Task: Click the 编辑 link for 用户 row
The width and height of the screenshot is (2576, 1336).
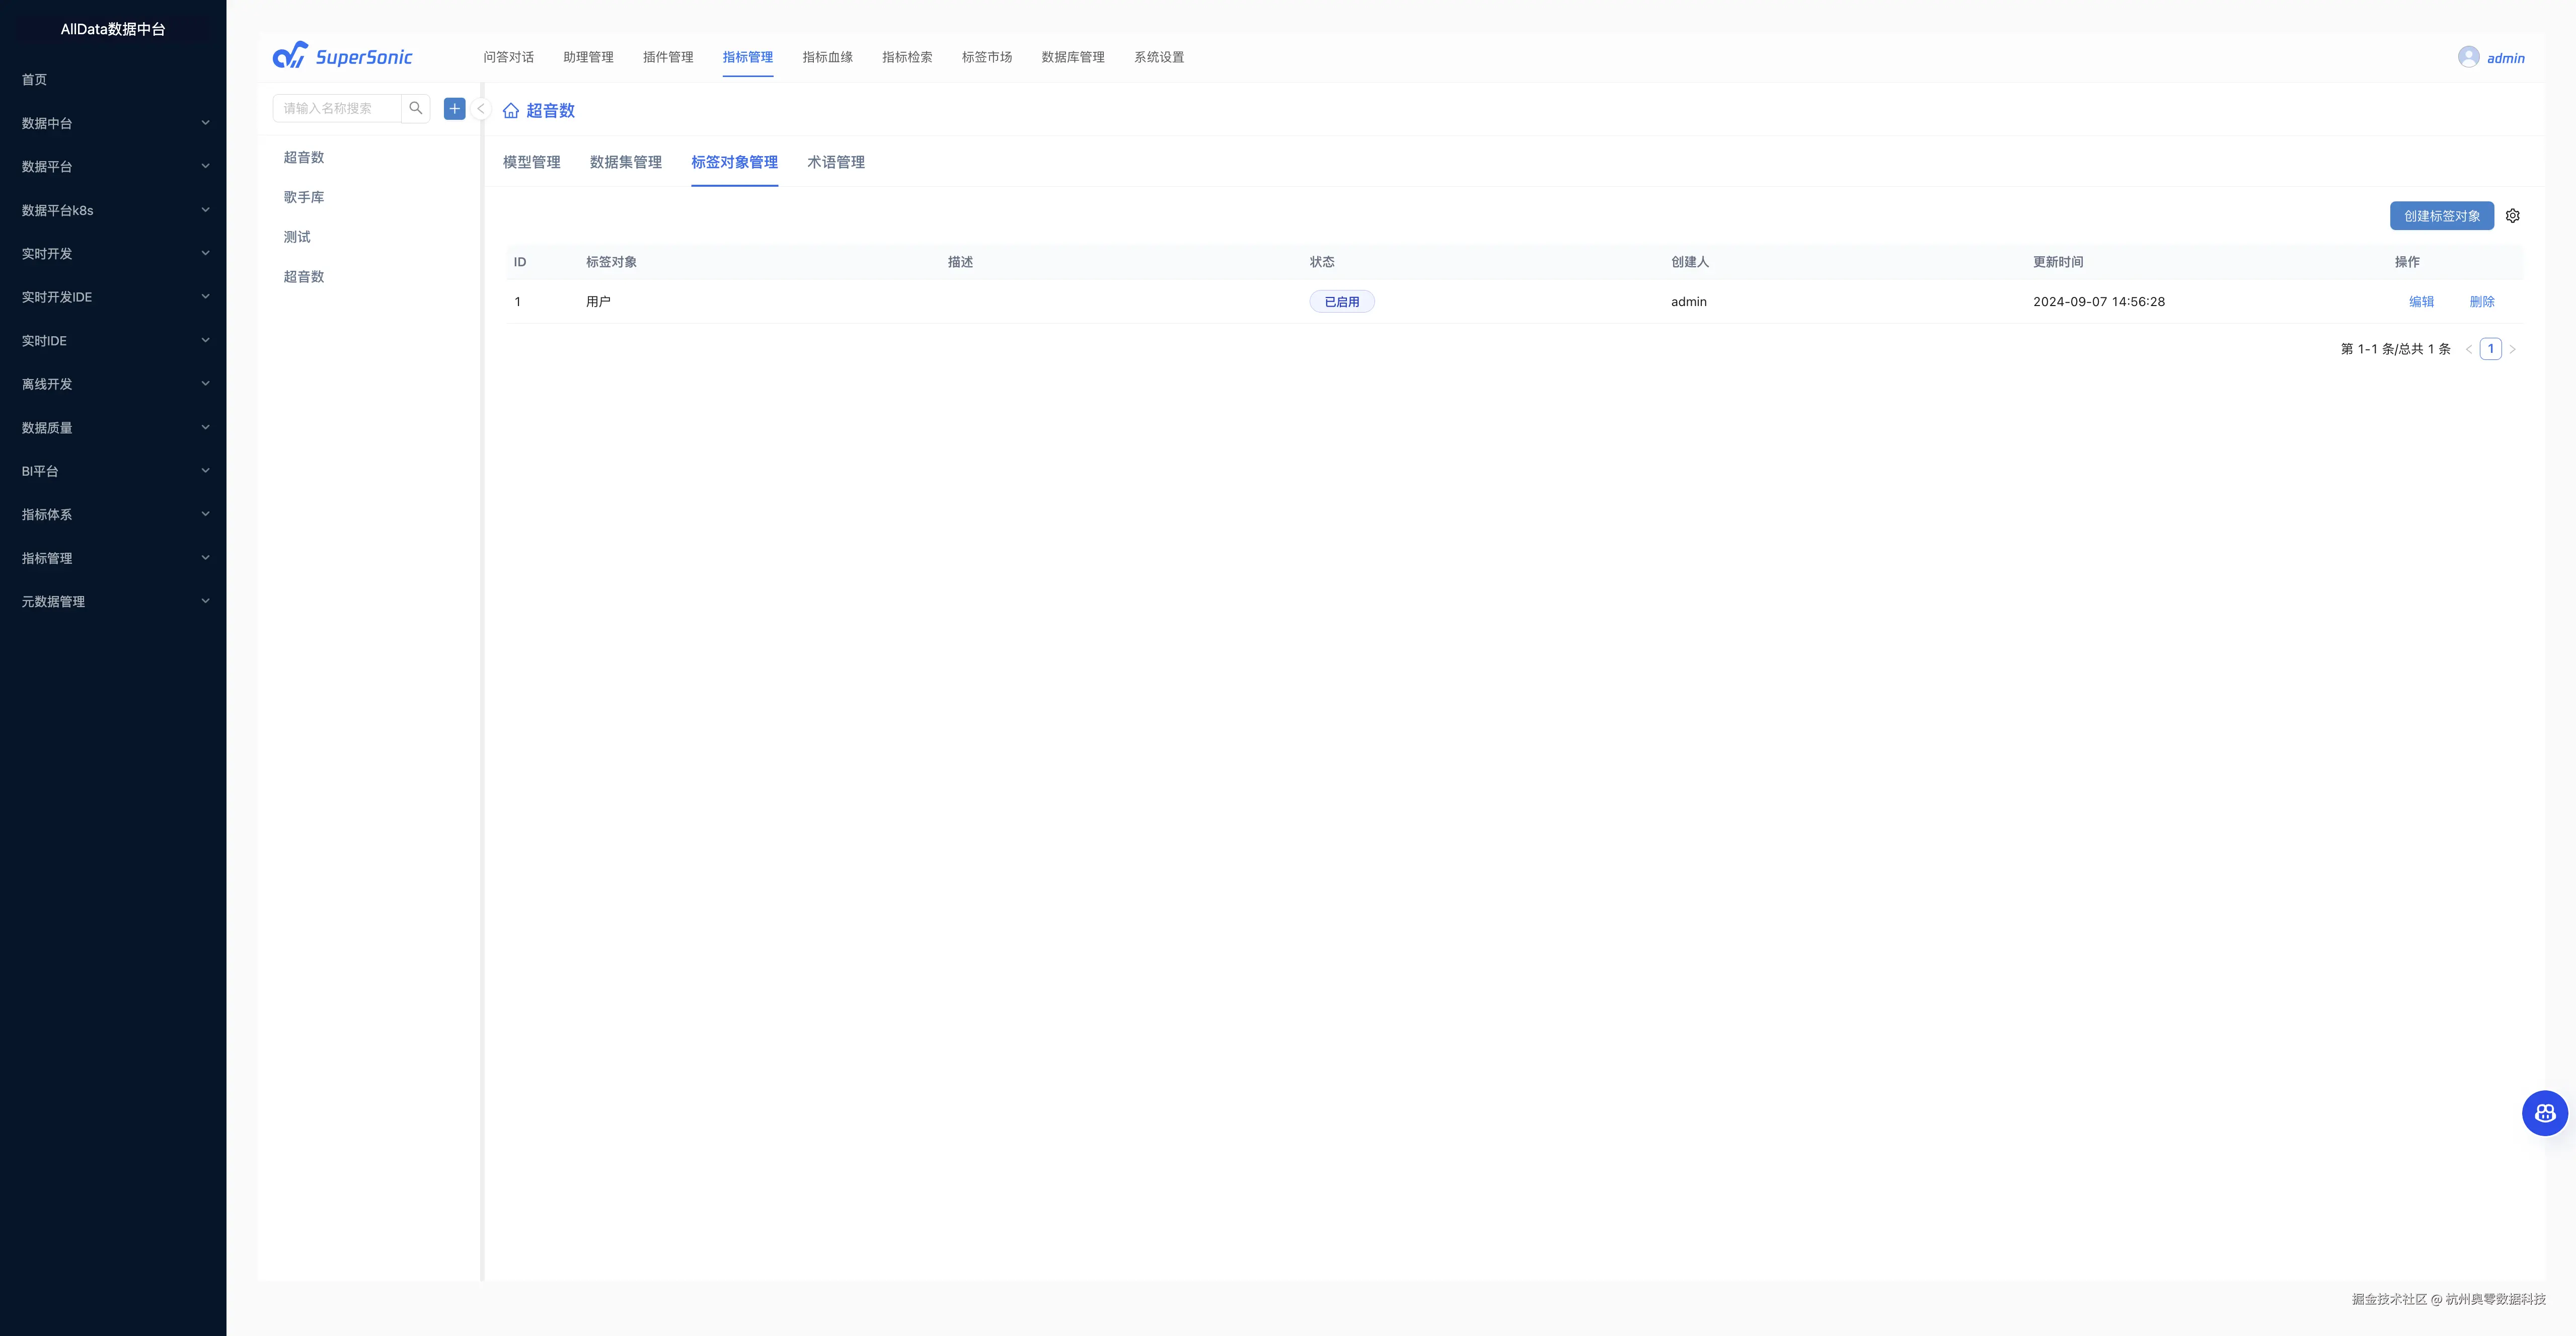Action: coord(2421,302)
